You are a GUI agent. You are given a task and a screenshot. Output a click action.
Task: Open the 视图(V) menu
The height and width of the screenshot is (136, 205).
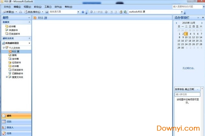coord(27,7)
